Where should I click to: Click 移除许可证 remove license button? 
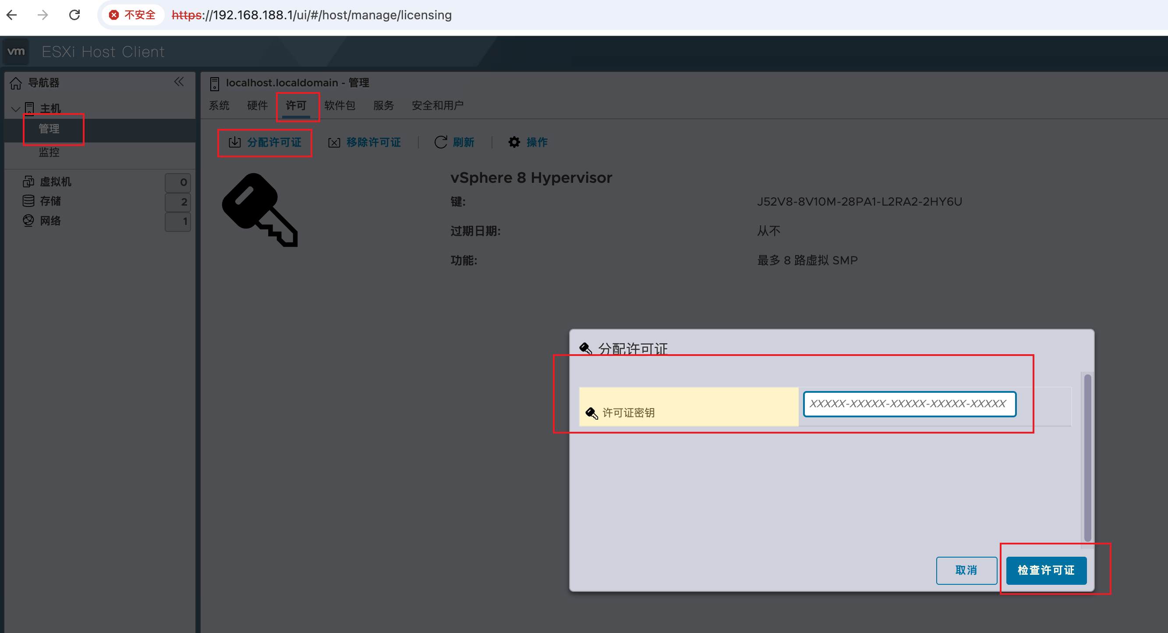tap(365, 142)
